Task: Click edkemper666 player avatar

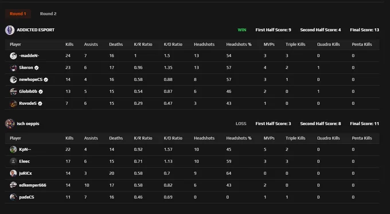Action: coord(13,185)
